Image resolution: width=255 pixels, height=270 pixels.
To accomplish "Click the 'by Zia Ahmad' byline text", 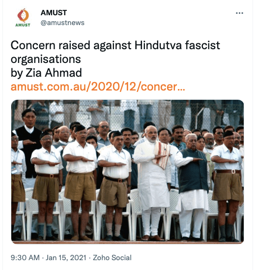I will [x=46, y=73].
